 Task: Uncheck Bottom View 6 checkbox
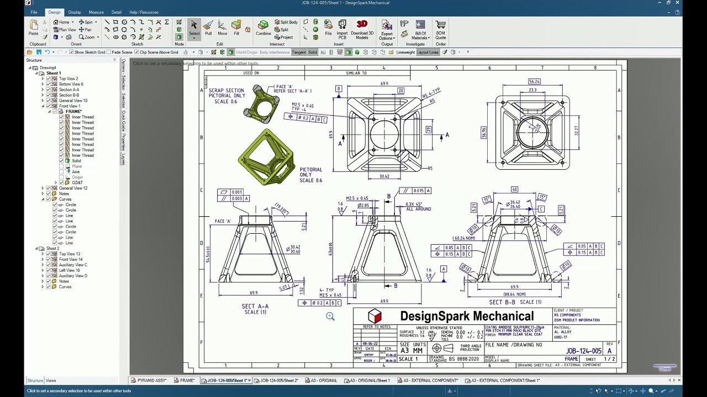point(48,84)
